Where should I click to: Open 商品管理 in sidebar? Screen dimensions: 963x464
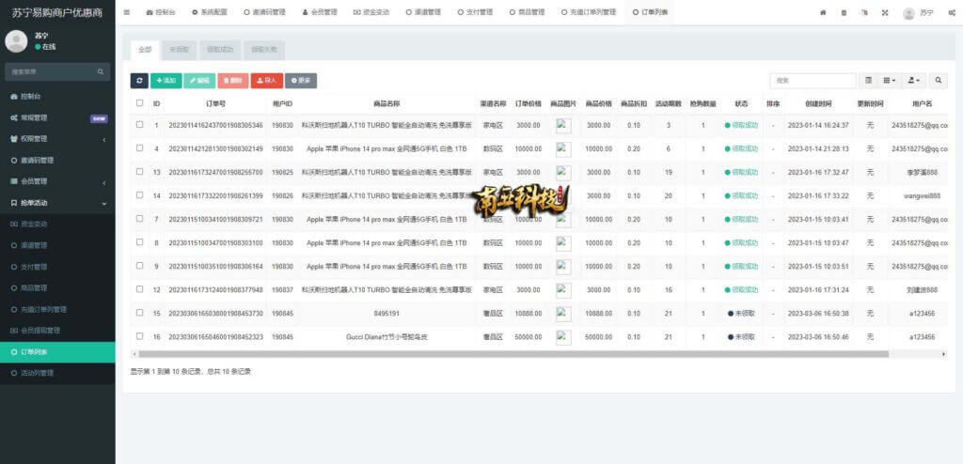[33, 287]
